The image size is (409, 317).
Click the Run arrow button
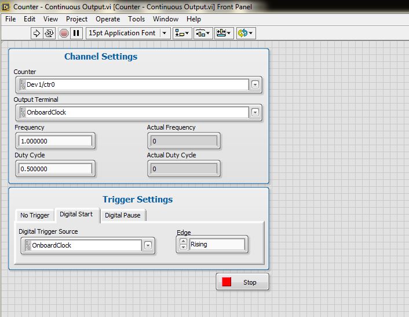point(37,33)
